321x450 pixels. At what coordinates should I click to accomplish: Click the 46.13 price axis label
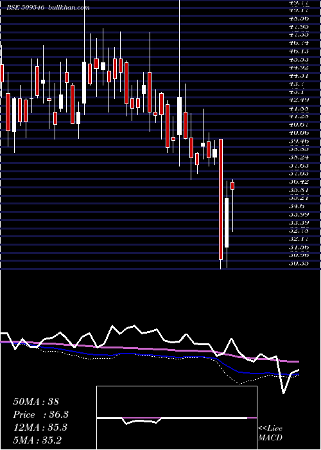click(x=299, y=51)
